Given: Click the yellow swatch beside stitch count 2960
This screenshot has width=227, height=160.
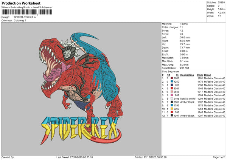Looking at the screenshot, I should pyautogui.click(x=172, y=109).
